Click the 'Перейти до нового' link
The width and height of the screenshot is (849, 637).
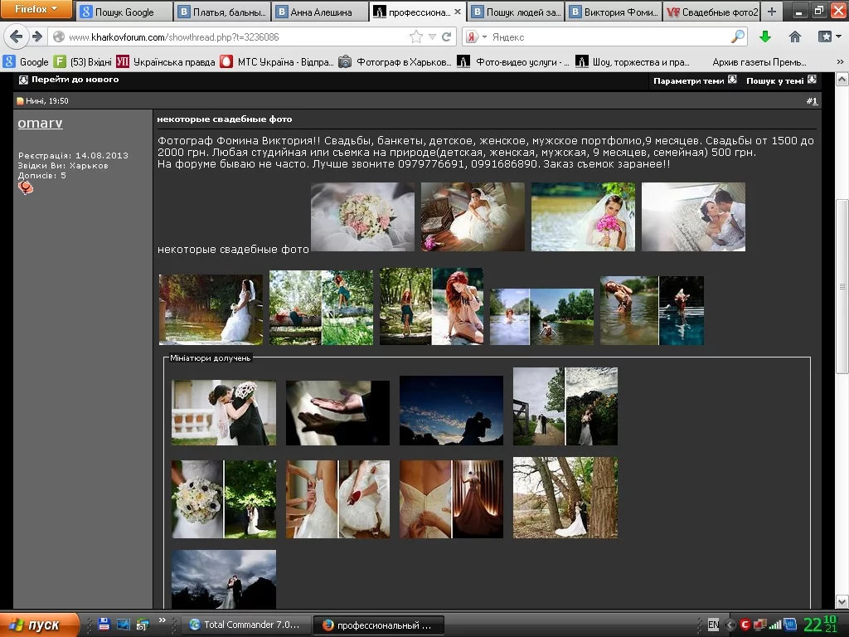point(75,80)
